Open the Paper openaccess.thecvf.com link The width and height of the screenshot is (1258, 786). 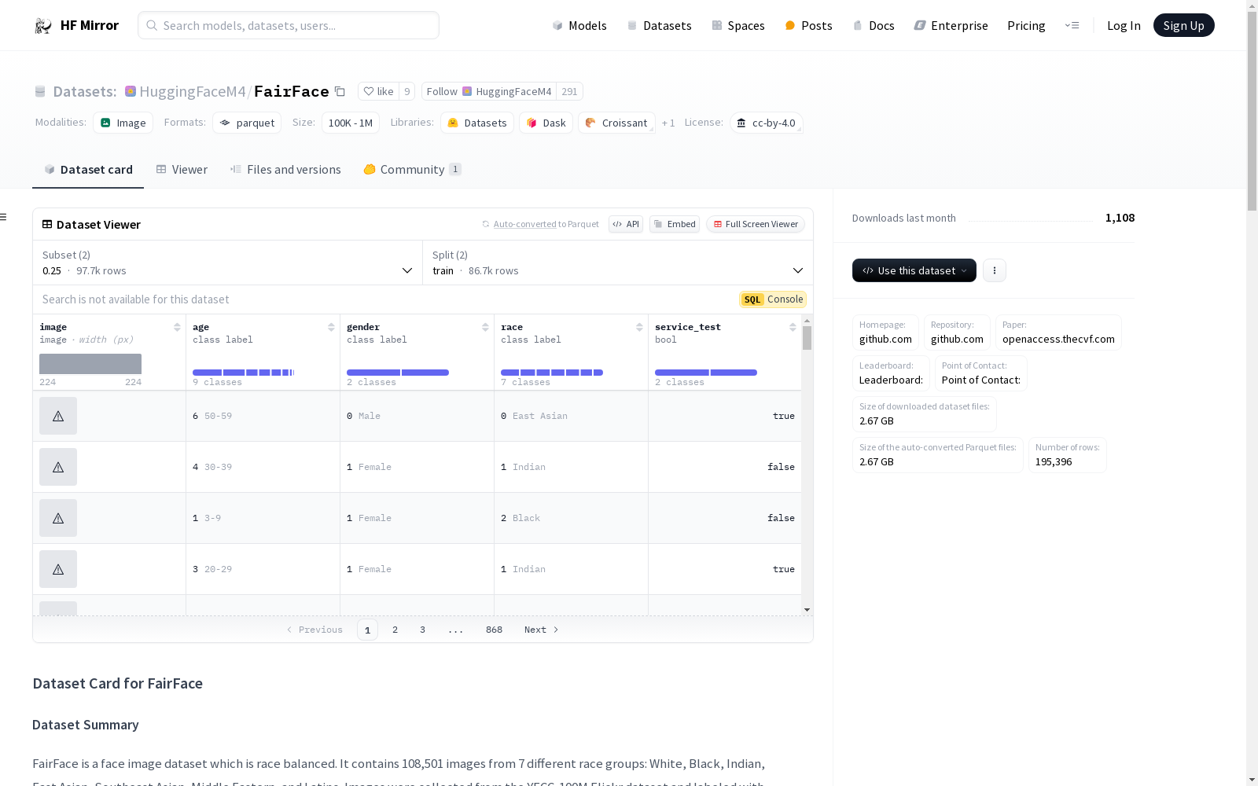(1058, 332)
